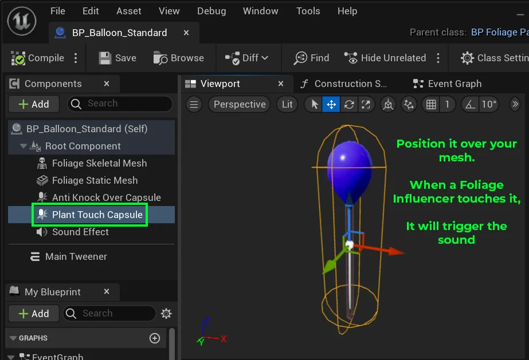Viewport: 529px width, 360px height.
Task: Open the Lit view mode dropdown
Action: pyautogui.click(x=287, y=104)
